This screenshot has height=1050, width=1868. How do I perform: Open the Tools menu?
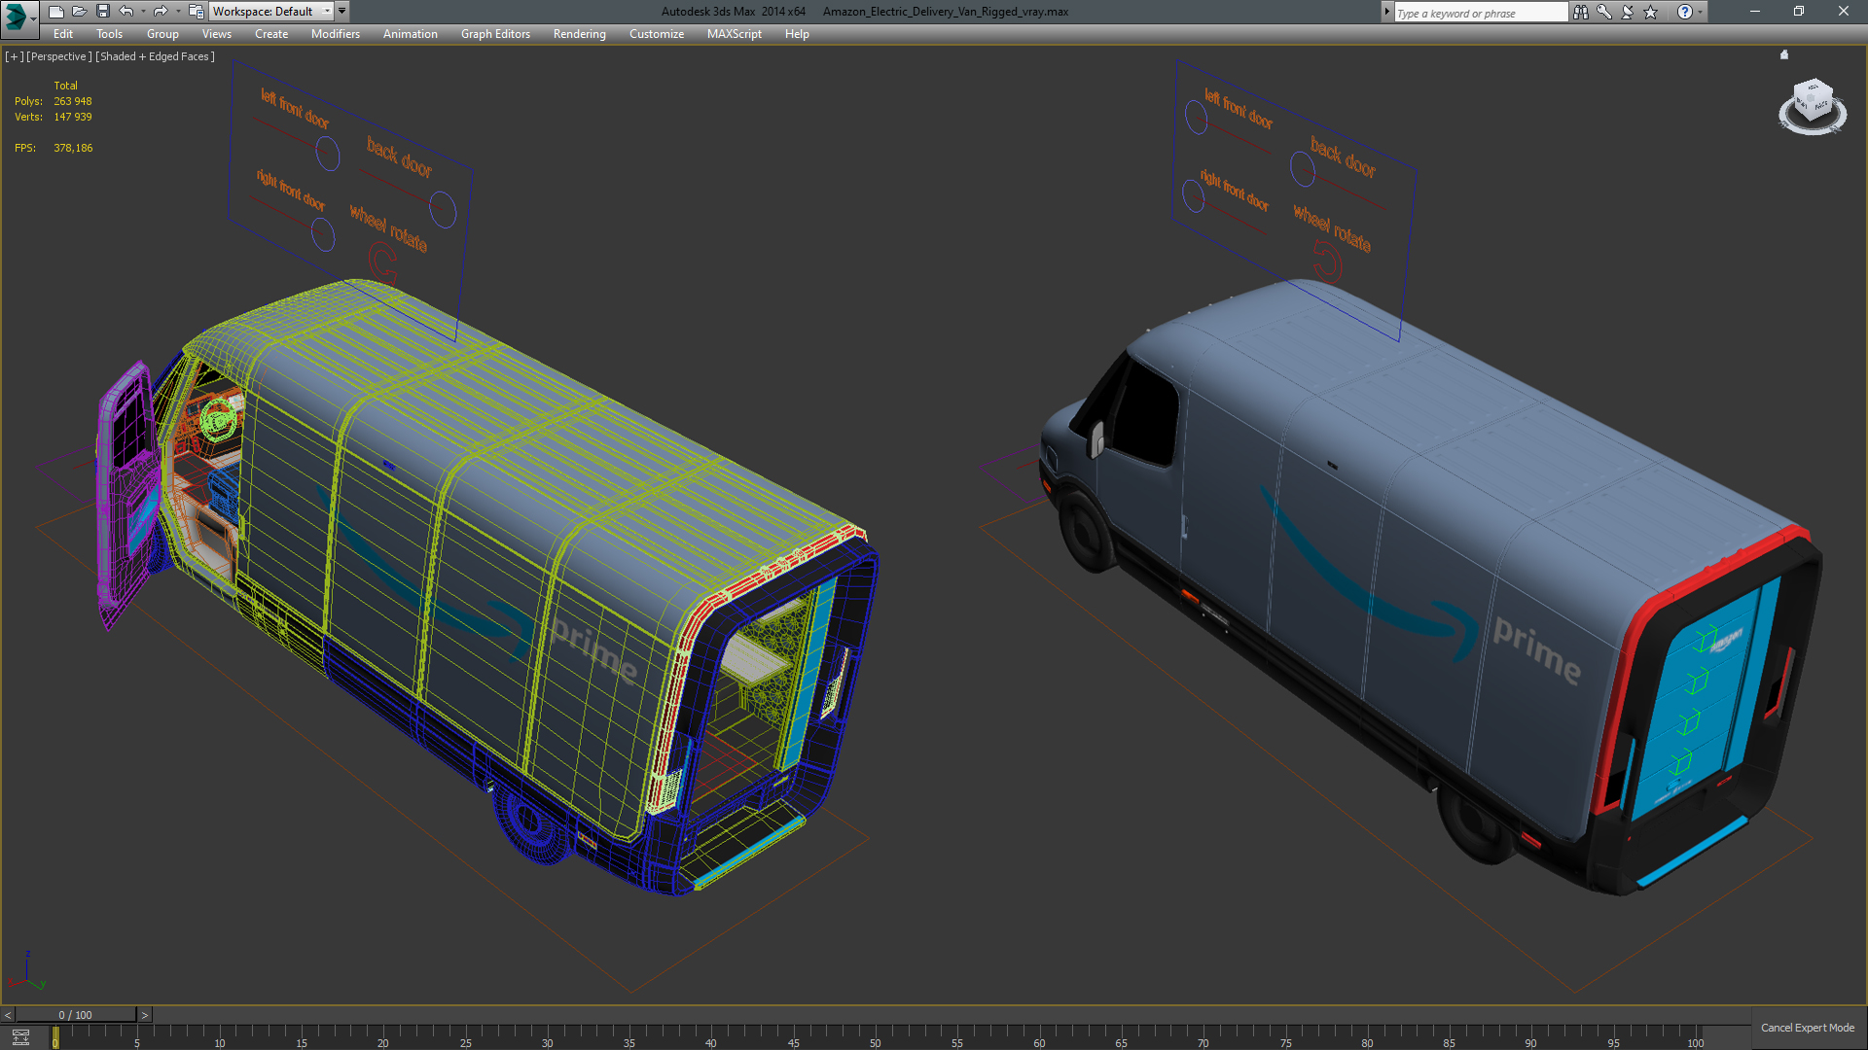tap(109, 34)
